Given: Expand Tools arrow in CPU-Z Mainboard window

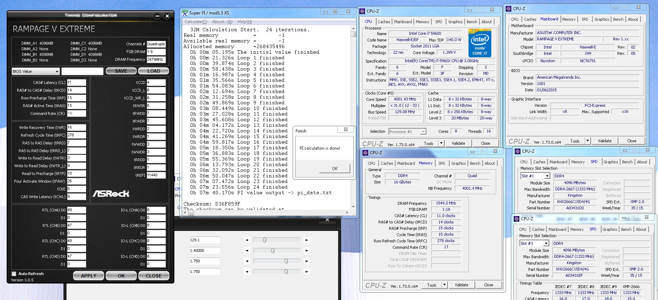Looking at the screenshot, I should point(588,141).
